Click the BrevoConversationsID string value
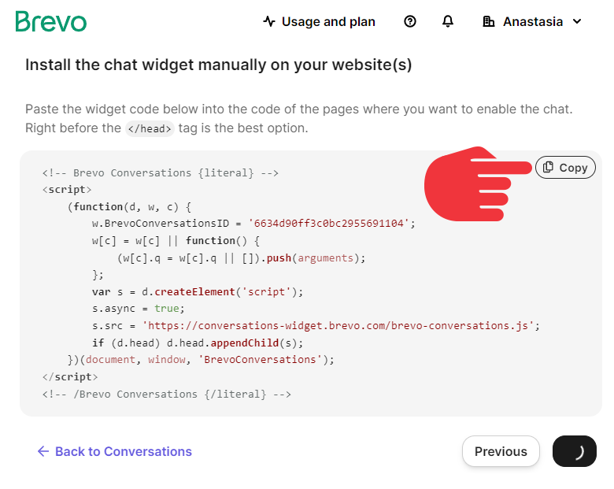The width and height of the screenshot is (614, 489). pos(328,224)
